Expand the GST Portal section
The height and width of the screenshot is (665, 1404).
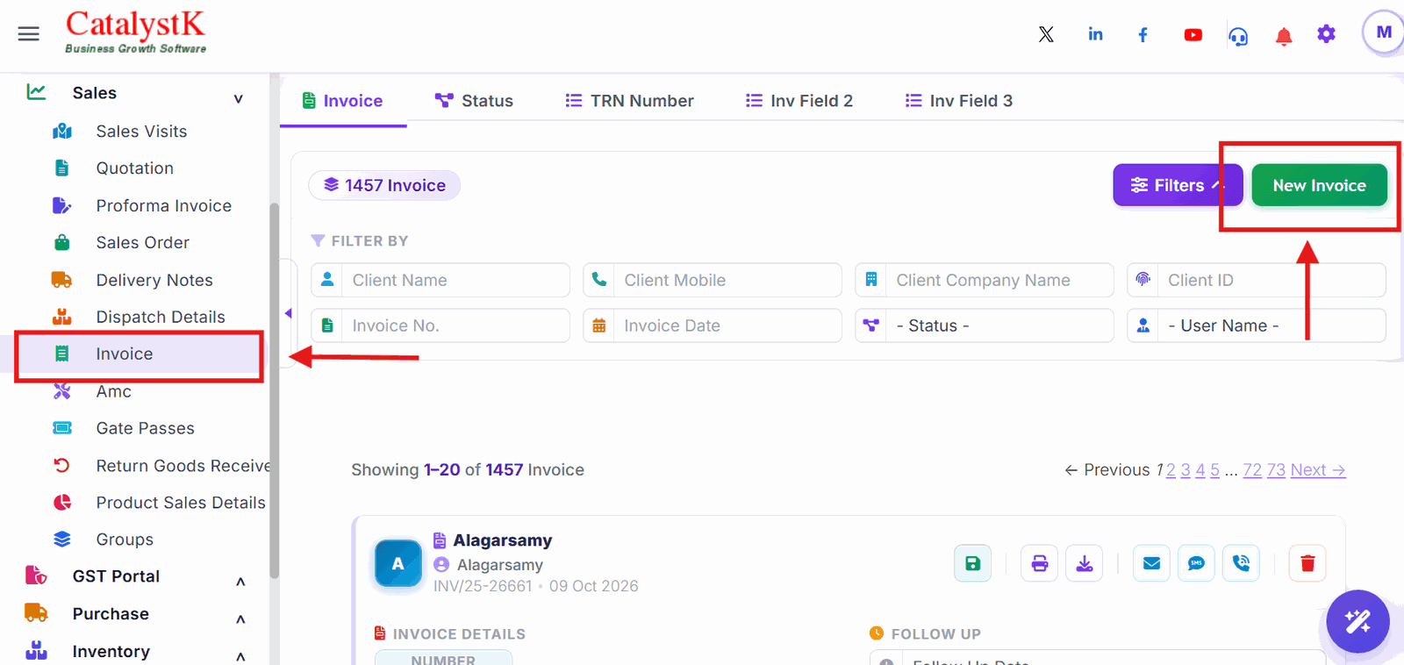tap(240, 581)
